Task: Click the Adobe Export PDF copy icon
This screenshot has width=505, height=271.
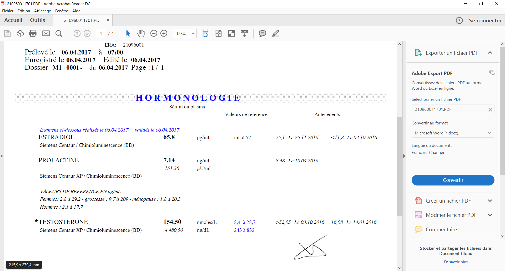Action: tap(492, 72)
